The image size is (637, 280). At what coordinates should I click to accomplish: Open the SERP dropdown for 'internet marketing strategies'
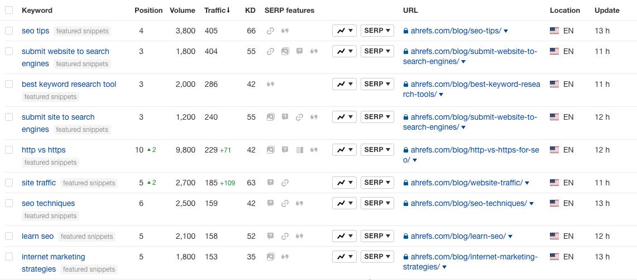point(377,257)
